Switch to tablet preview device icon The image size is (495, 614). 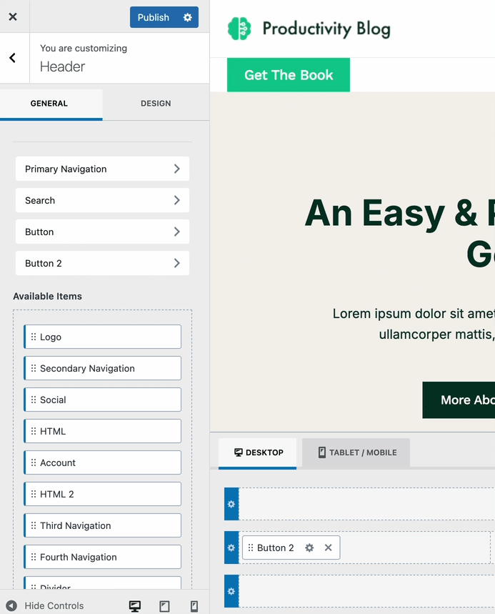[x=164, y=606]
